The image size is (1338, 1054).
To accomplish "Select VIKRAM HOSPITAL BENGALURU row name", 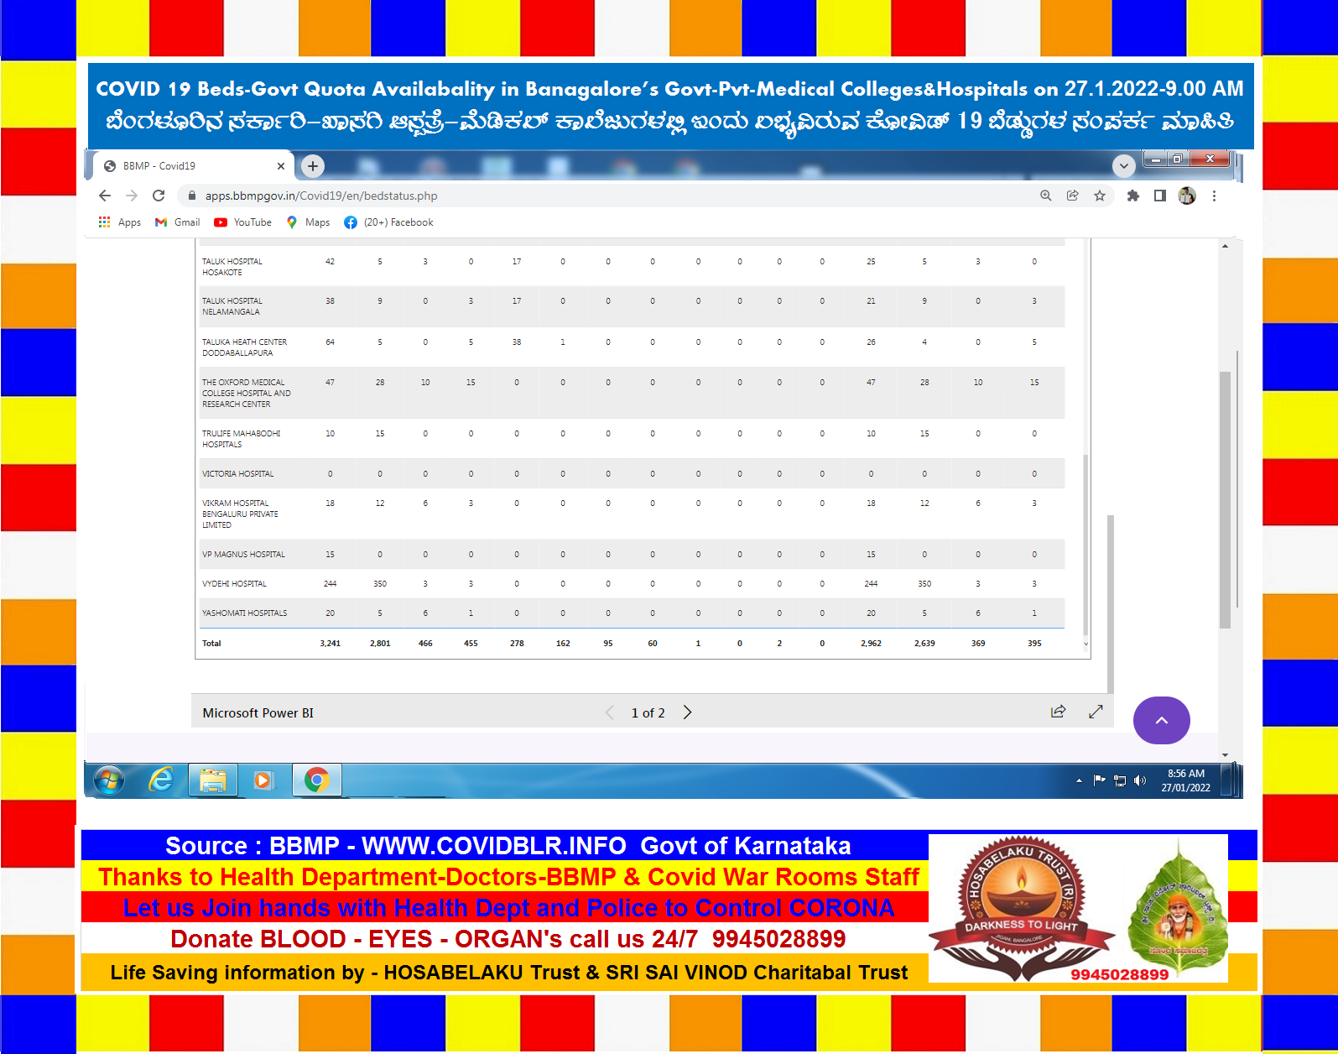I will (x=240, y=514).
